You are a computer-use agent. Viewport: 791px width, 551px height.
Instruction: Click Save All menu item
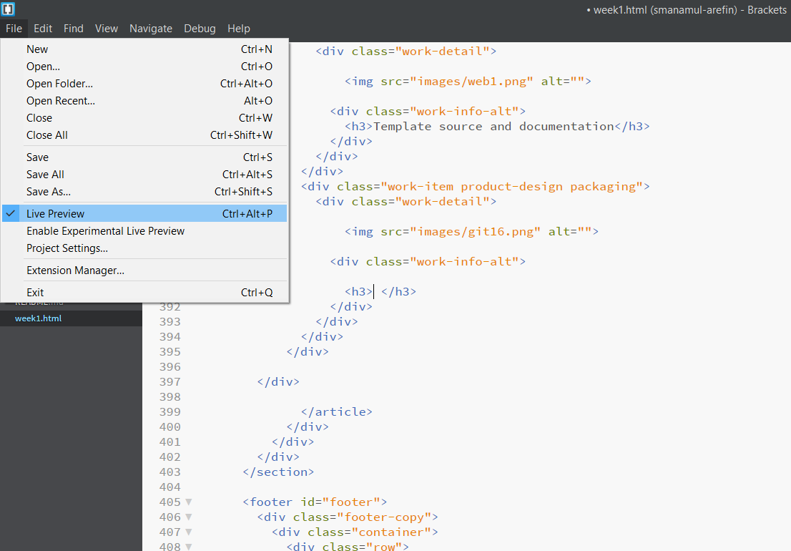pos(45,175)
